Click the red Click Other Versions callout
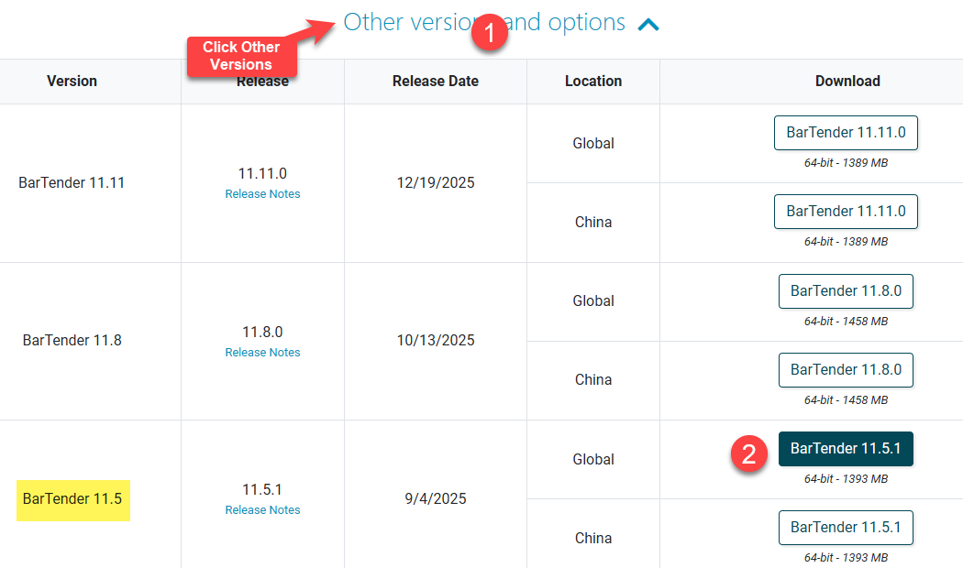 click(x=241, y=56)
